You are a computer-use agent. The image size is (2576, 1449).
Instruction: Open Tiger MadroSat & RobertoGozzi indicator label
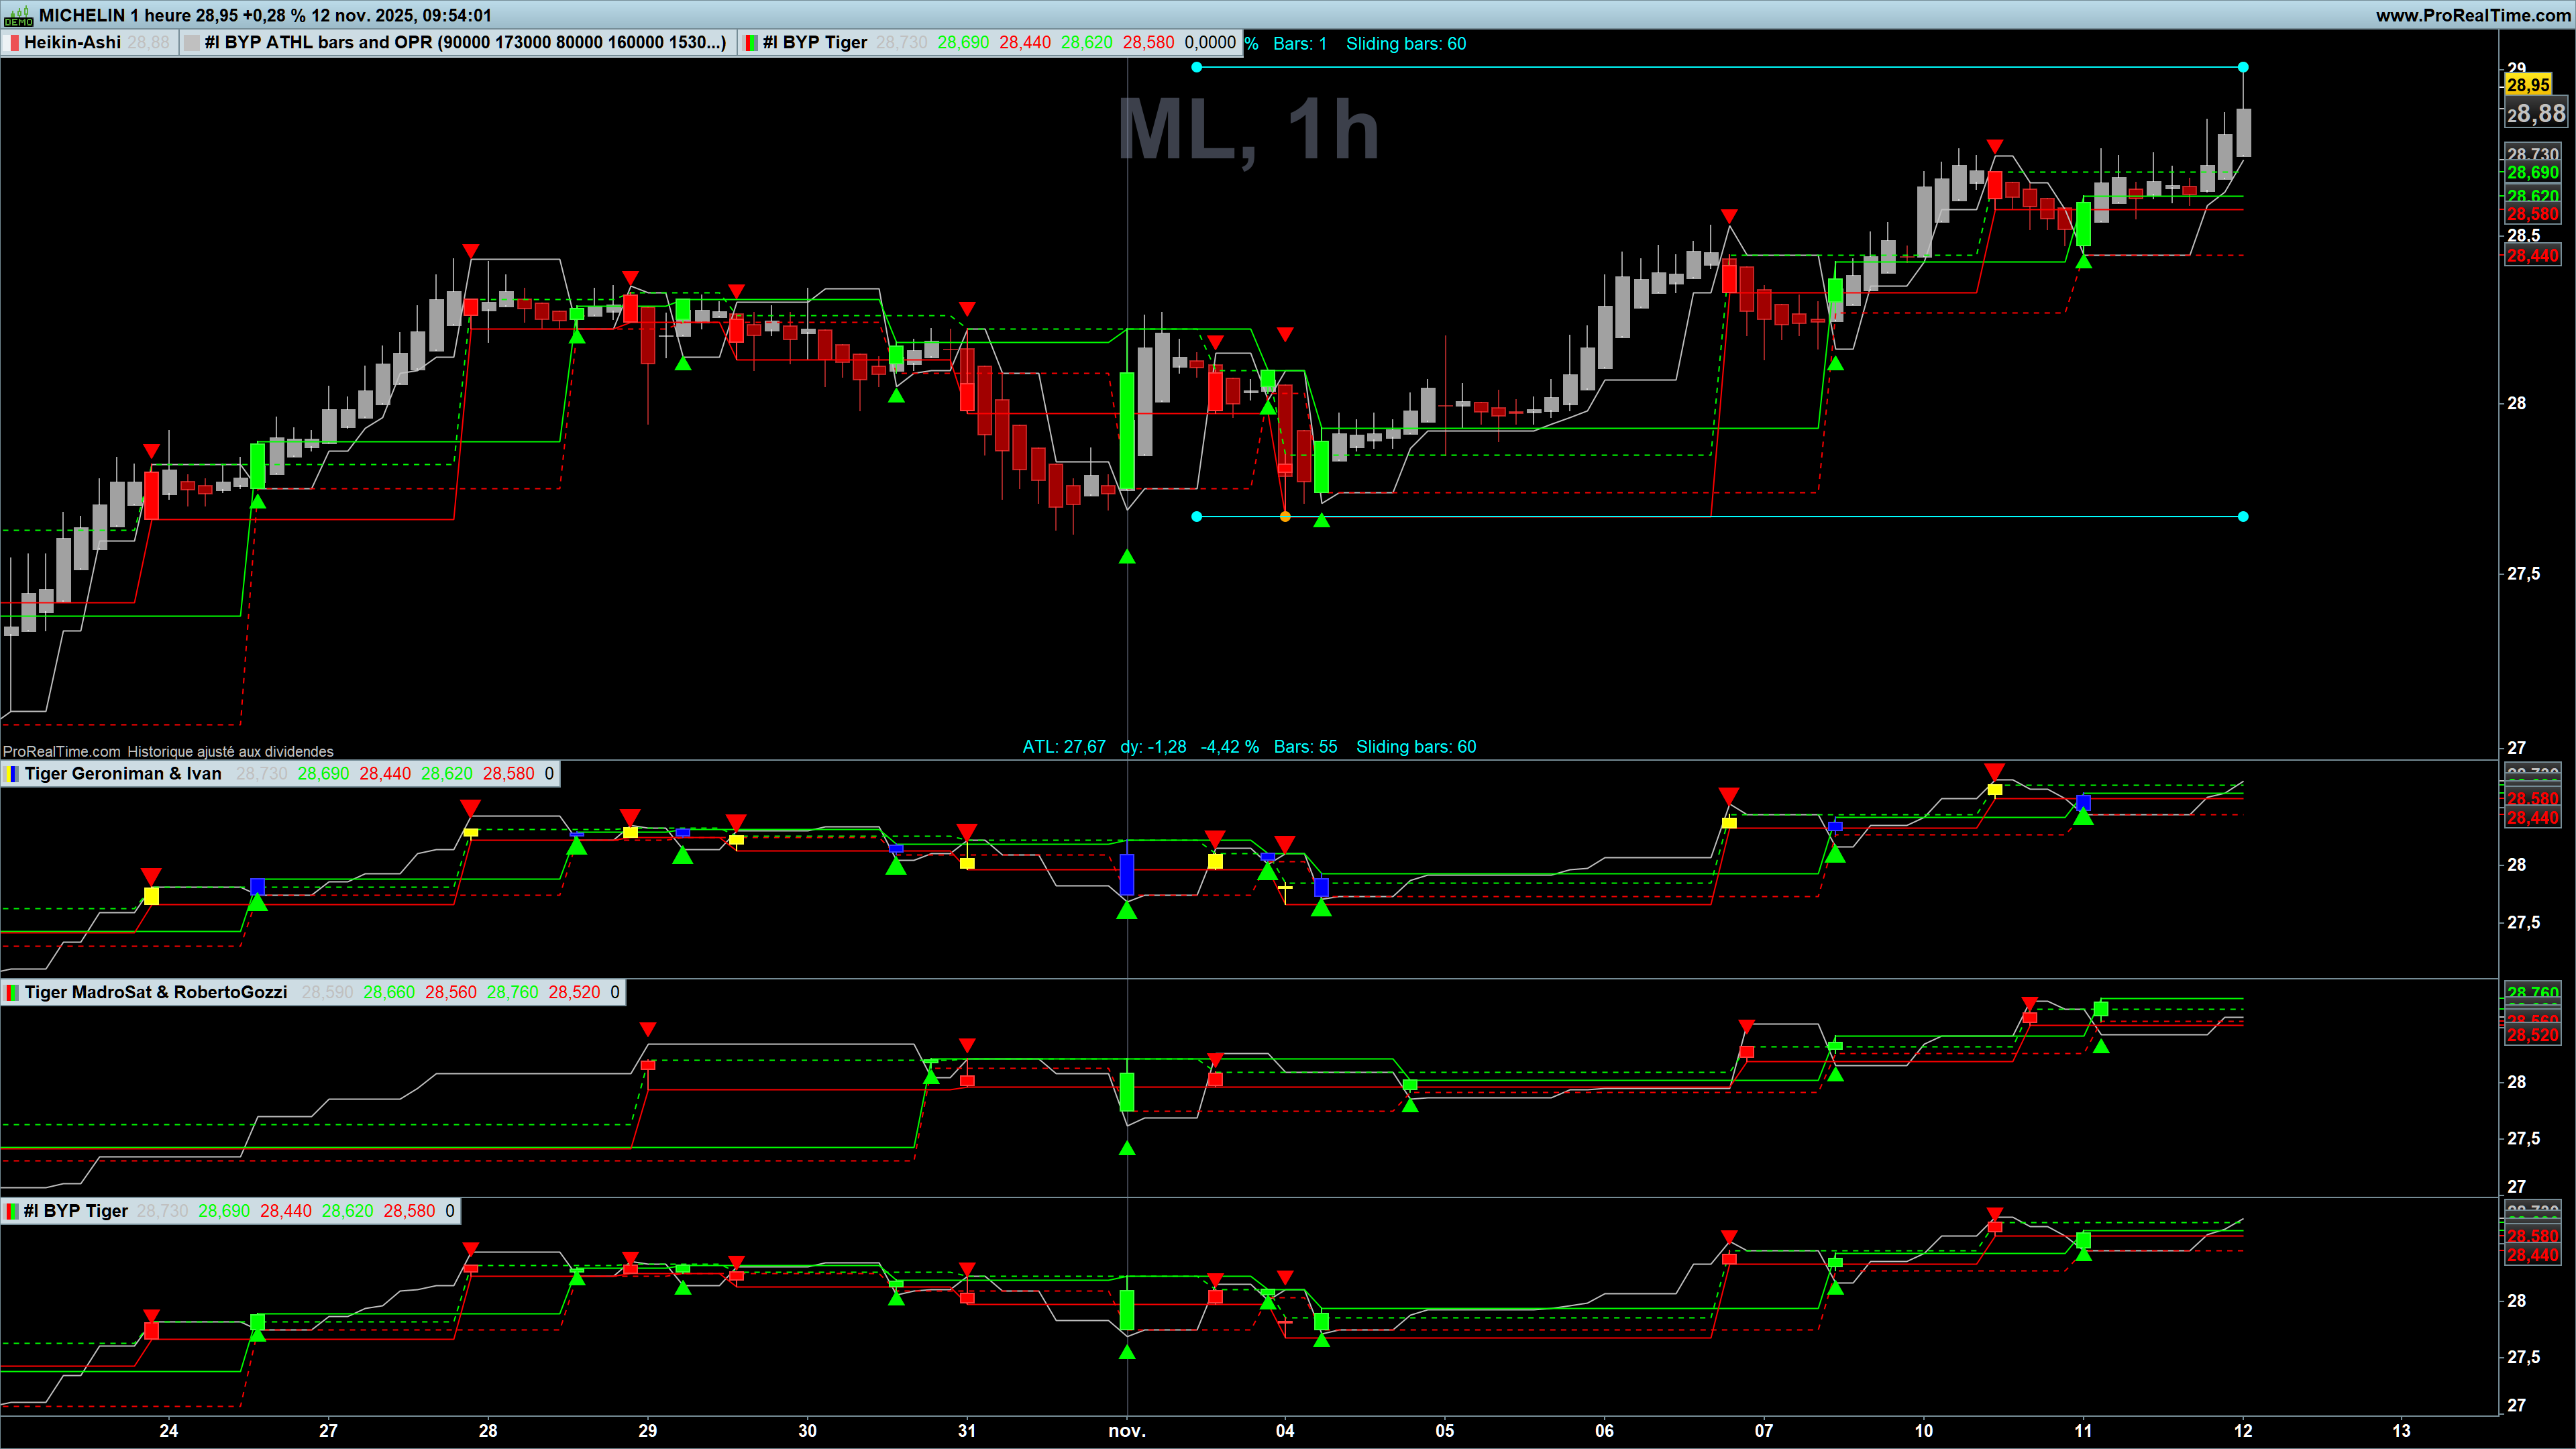click(x=156, y=993)
